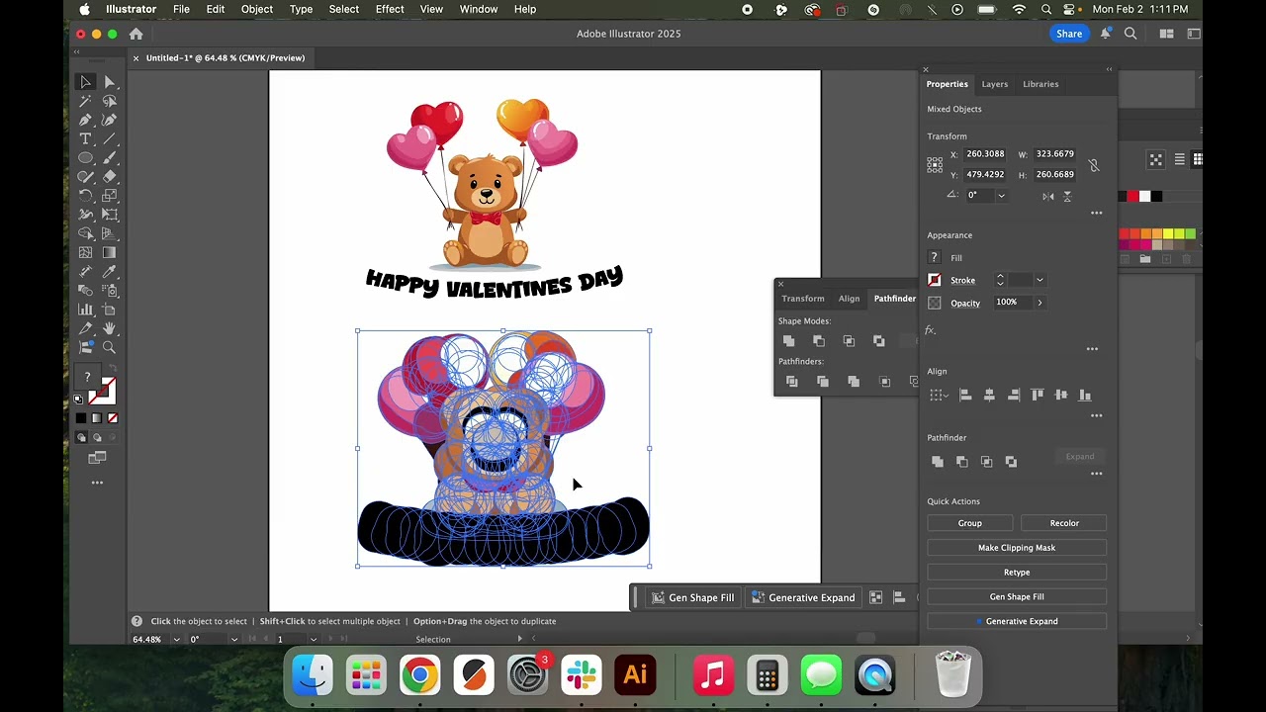Switch Swatches panel to list view
This screenshot has width=1266, height=712.
tap(1179, 159)
